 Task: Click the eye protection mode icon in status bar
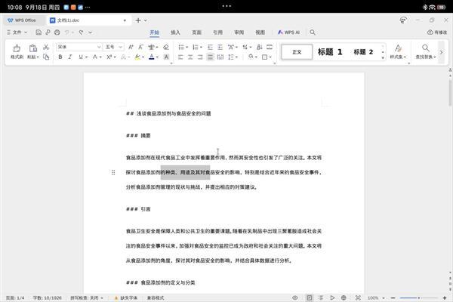tap(295, 297)
